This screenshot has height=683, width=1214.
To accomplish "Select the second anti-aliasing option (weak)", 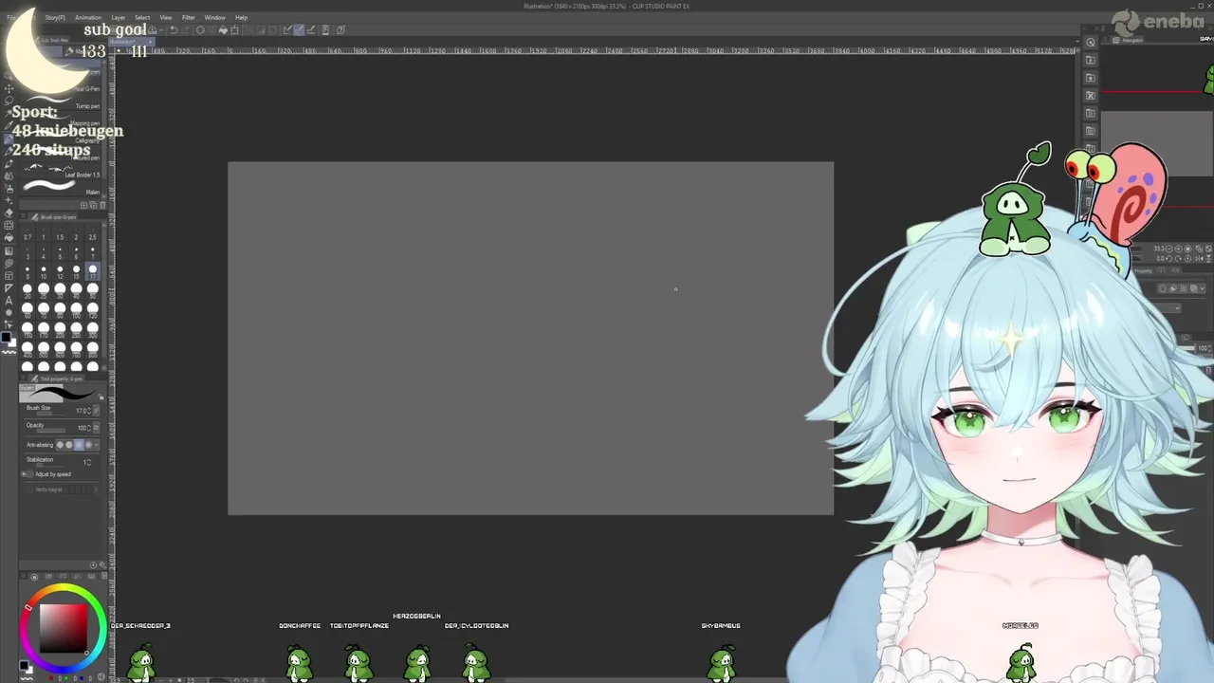I will [69, 445].
